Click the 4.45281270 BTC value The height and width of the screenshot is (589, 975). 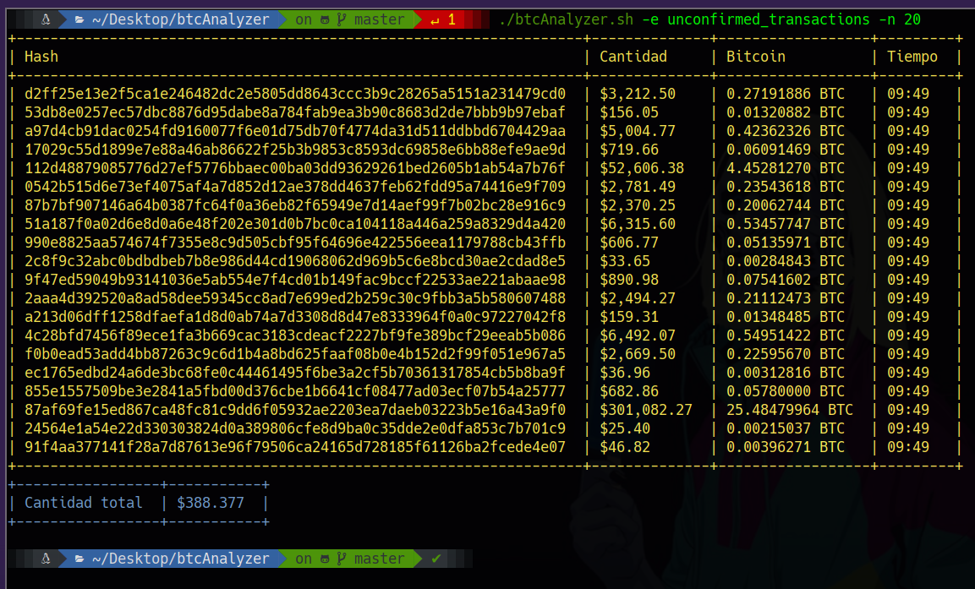pos(786,168)
